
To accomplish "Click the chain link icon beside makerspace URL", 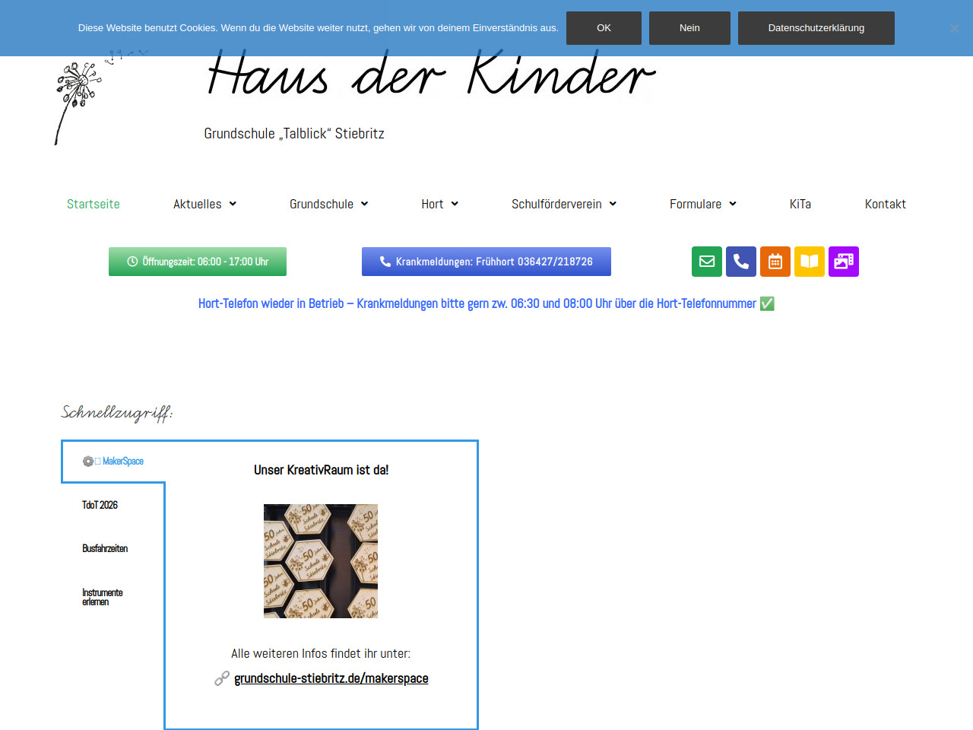I will [222, 678].
